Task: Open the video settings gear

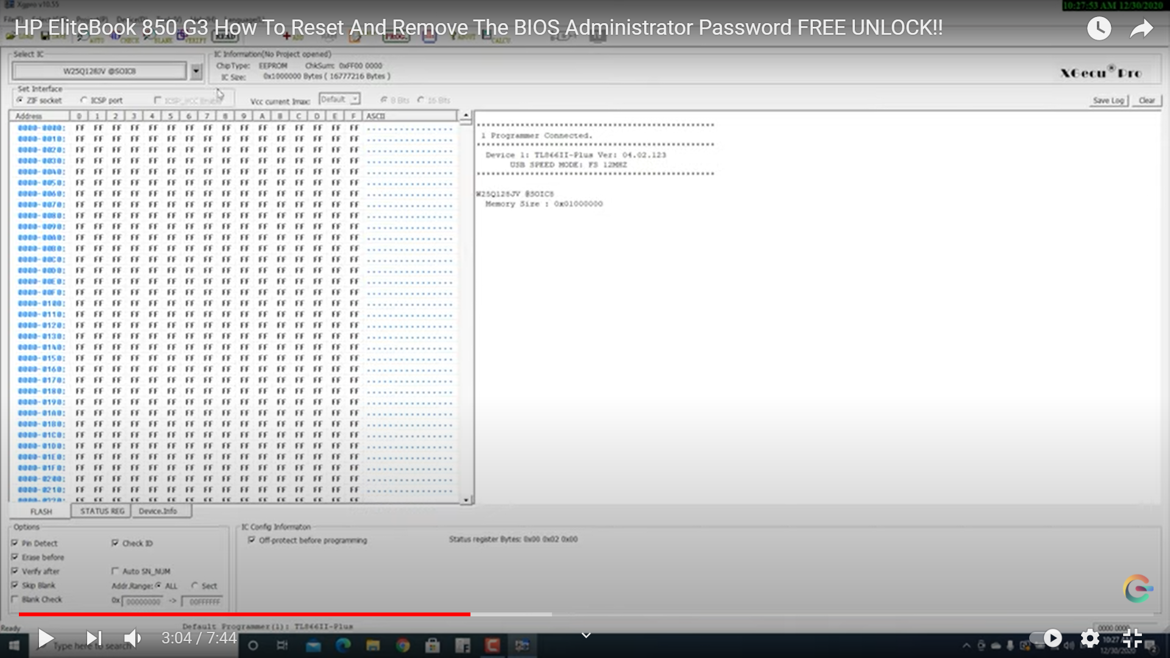Action: (1090, 638)
